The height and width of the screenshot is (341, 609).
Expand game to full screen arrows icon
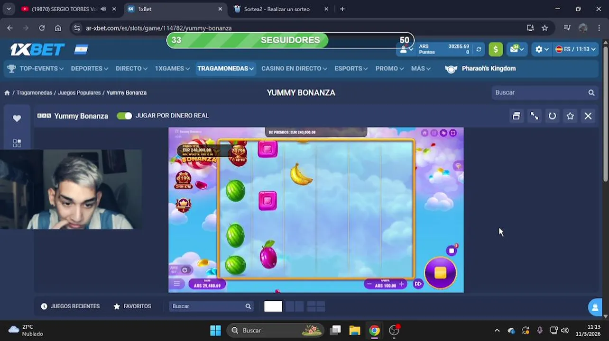point(535,116)
